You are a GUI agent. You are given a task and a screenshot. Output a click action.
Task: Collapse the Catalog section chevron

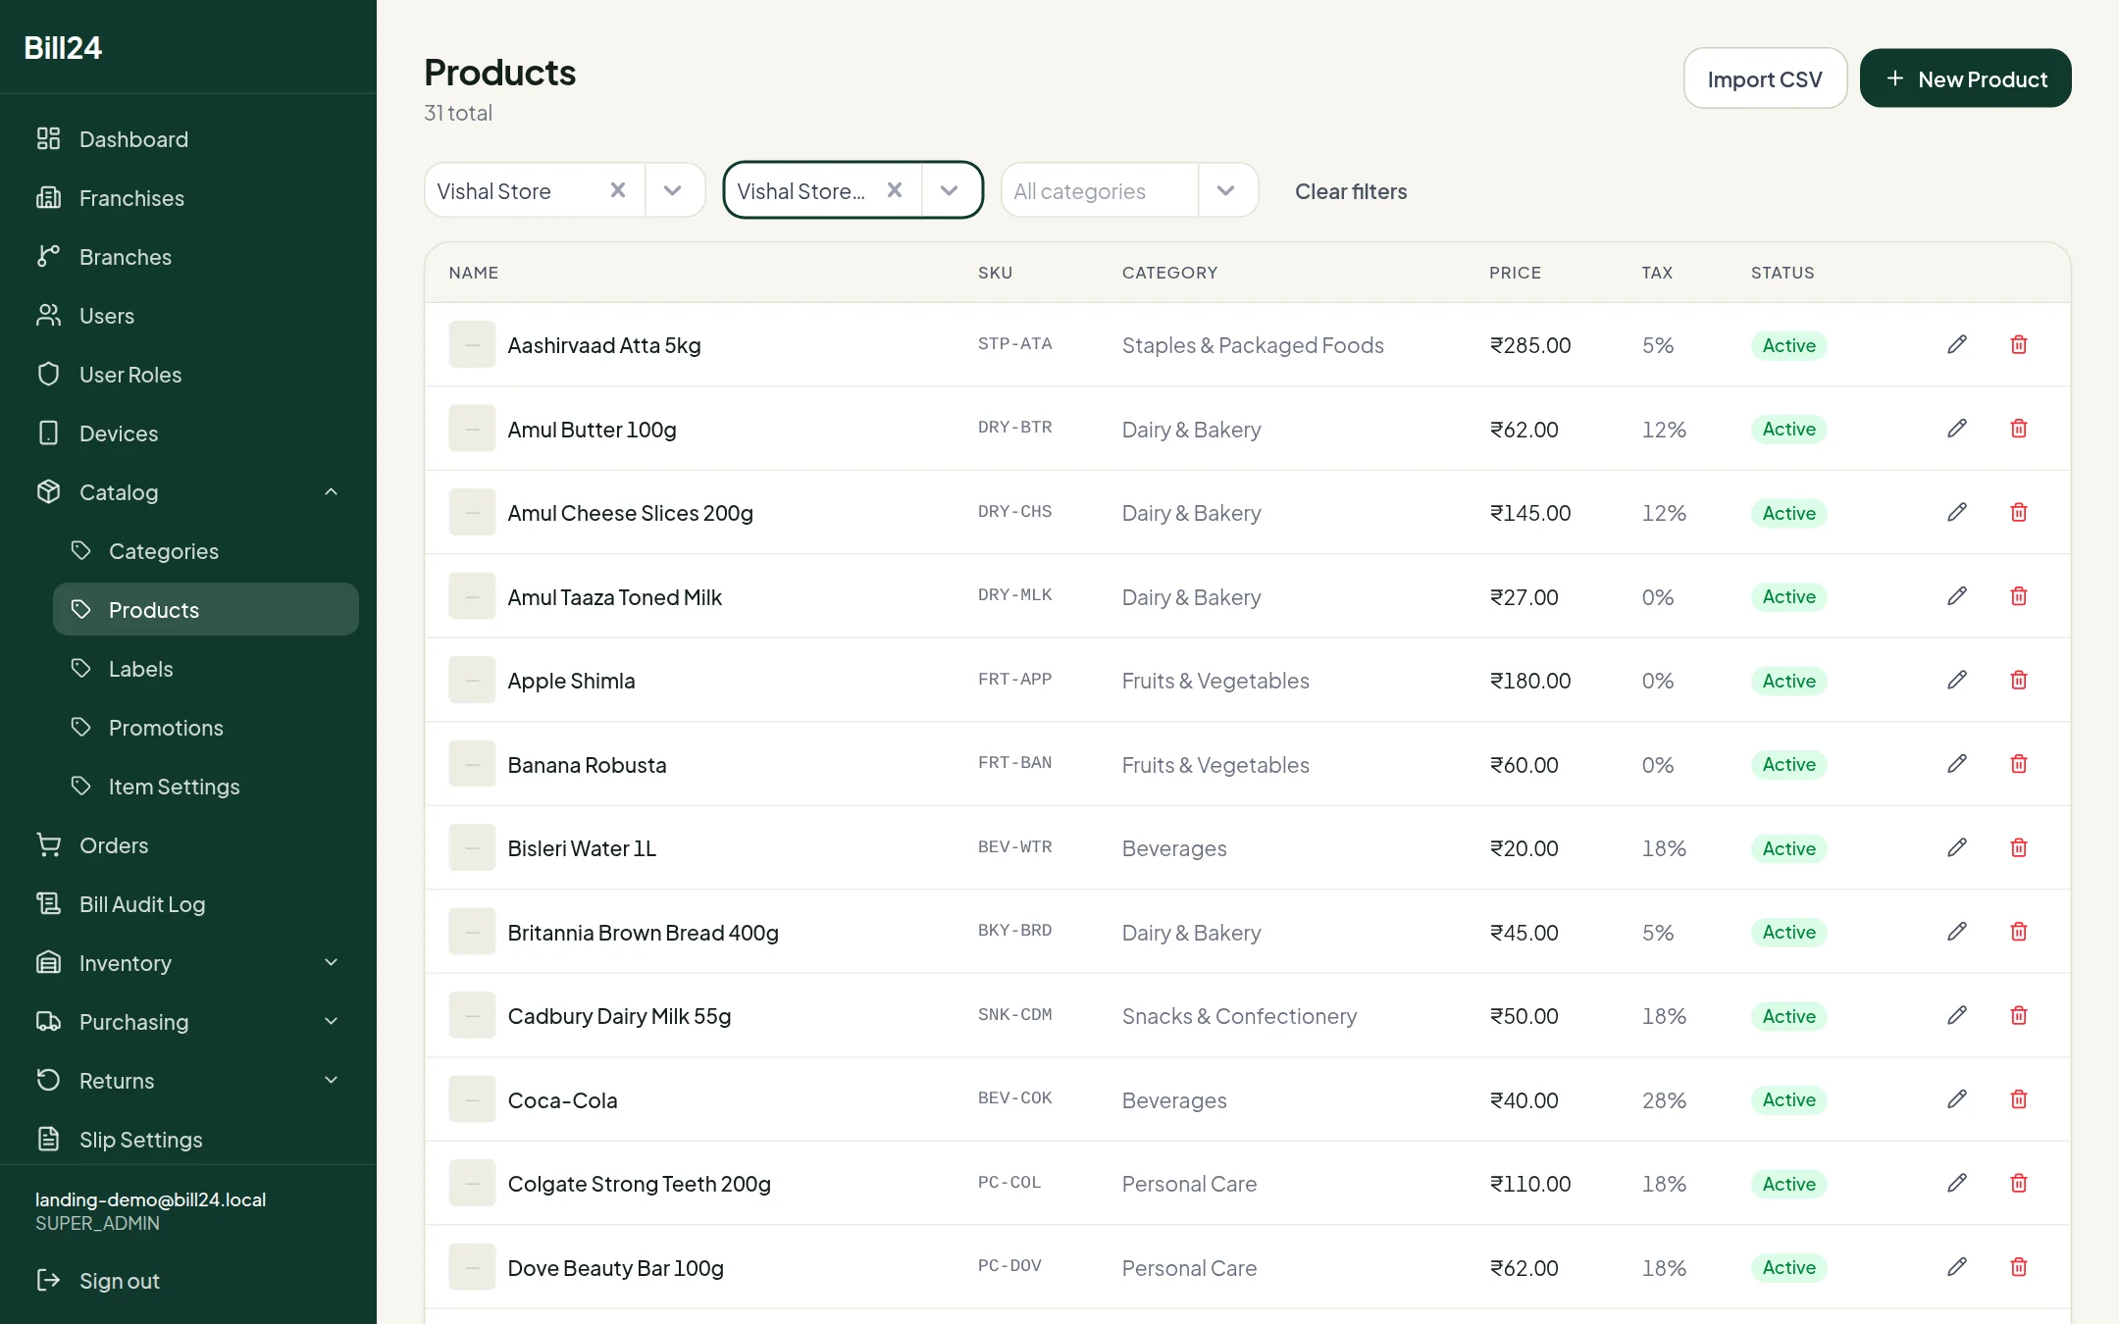(332, 492)
